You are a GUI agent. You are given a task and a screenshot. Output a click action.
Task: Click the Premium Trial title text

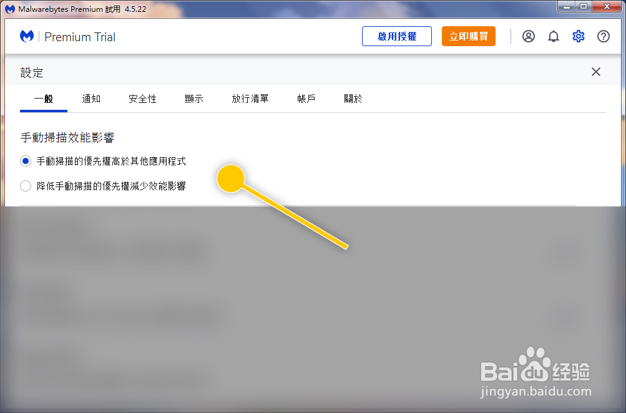(x=80, y=37)
